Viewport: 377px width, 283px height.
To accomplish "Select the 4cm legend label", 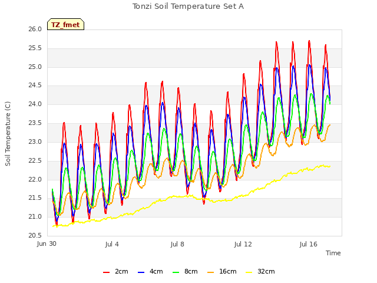I will pos(156,271).
